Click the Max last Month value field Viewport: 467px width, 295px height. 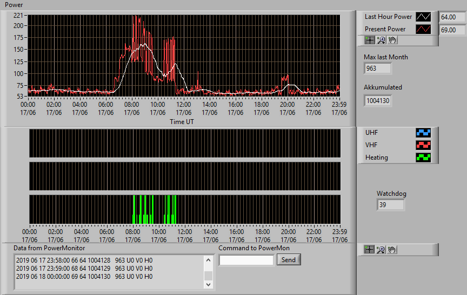[377, 68]
